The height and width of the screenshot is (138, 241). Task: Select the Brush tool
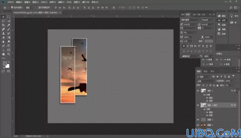[x=9, y=29]
